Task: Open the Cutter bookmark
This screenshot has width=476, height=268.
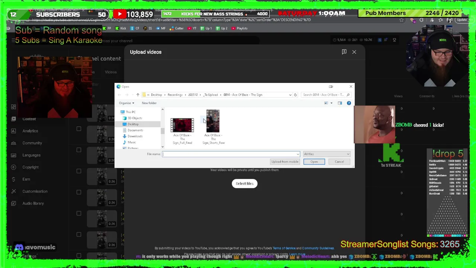Action: 177,28
